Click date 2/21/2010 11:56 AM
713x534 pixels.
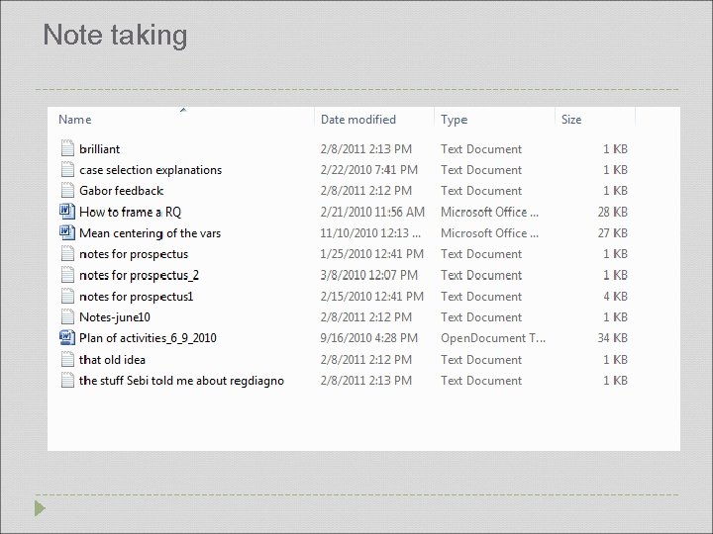(372, 212)
